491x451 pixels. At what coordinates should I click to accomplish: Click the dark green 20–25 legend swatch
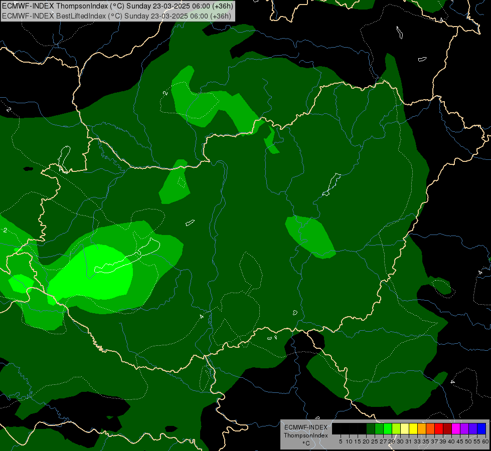[x=371, y=428]
